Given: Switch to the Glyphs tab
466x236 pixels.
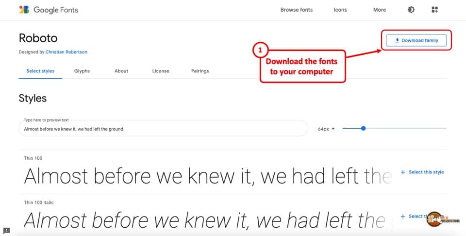Looking at the screenshot, I should tap(82, 71).
